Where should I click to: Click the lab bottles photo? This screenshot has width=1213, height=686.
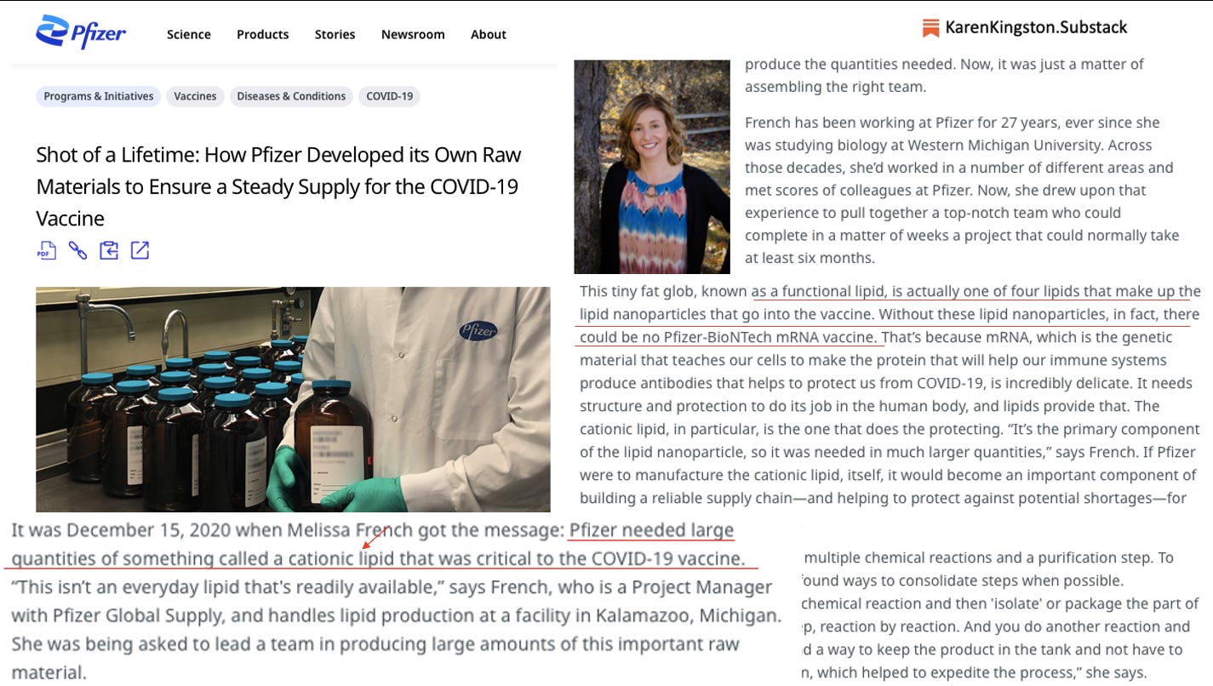point(293,399)
